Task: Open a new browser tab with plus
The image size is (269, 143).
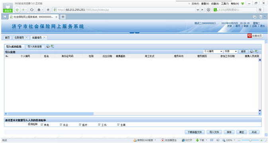Action: click(x=63, y=17)
